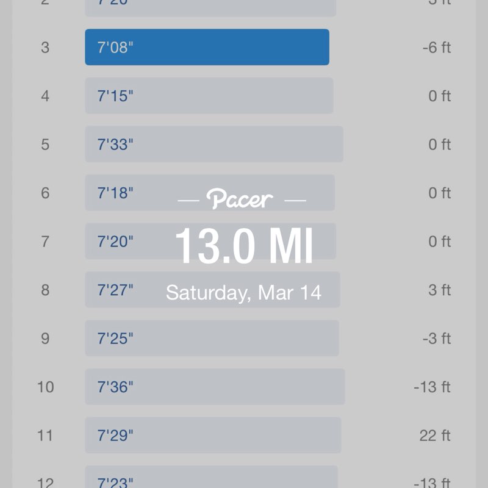Select the 7'33" pace bar for mile 5
This screenshot has width=488, height=488.
tap(213, 145)
